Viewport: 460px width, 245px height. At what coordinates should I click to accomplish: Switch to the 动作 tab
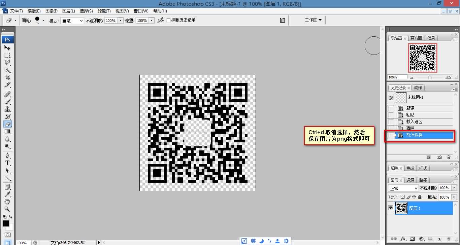[x=418, y=87]
